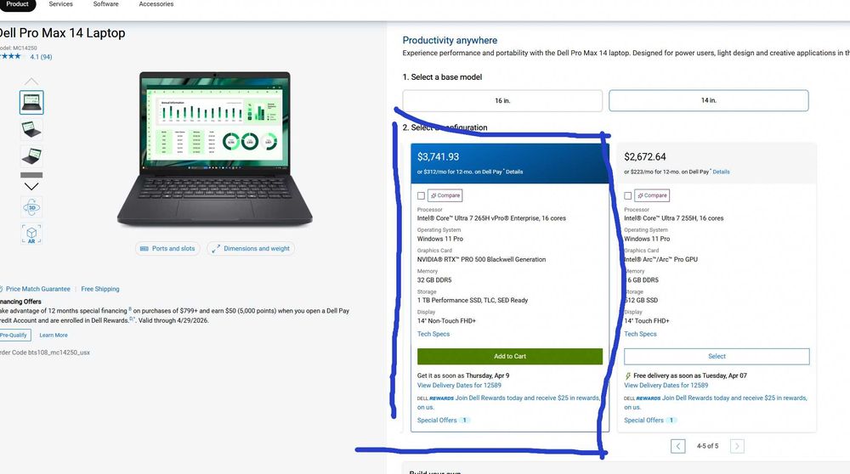Go to next configurations page arrow
The width and height of the screenshot is (850, 474).
pyautogui.click(x=737, y=446)
